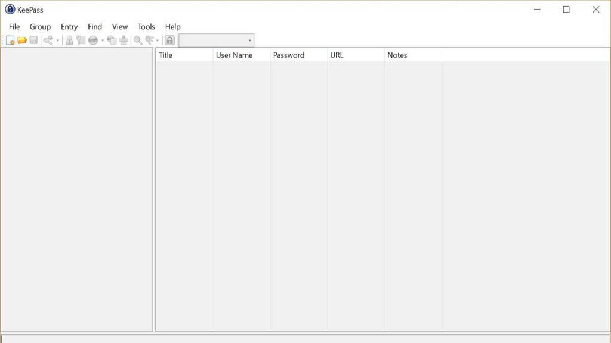Sort entries by the Password column
This screenshot has height=343, width=611.
289,55
